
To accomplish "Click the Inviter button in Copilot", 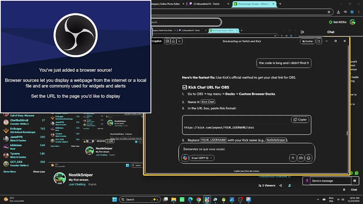I will 307,41.
